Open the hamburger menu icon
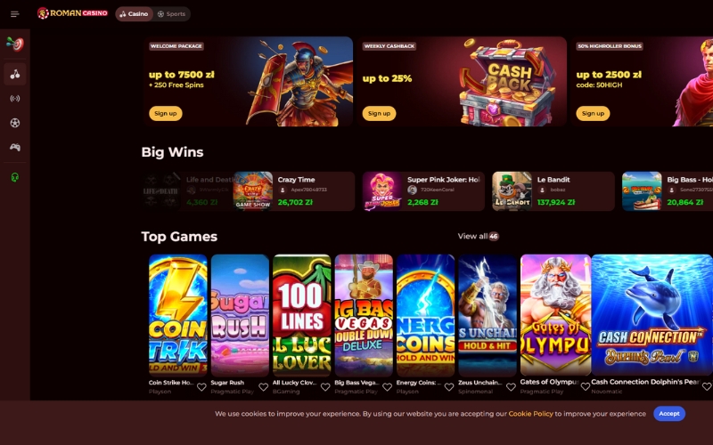 point(14,14)
